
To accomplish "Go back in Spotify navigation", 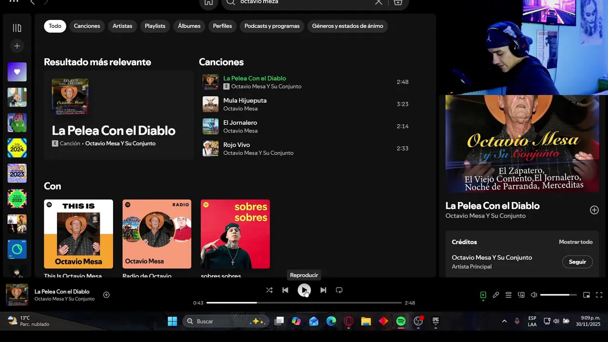I will [x=33, y=2].
